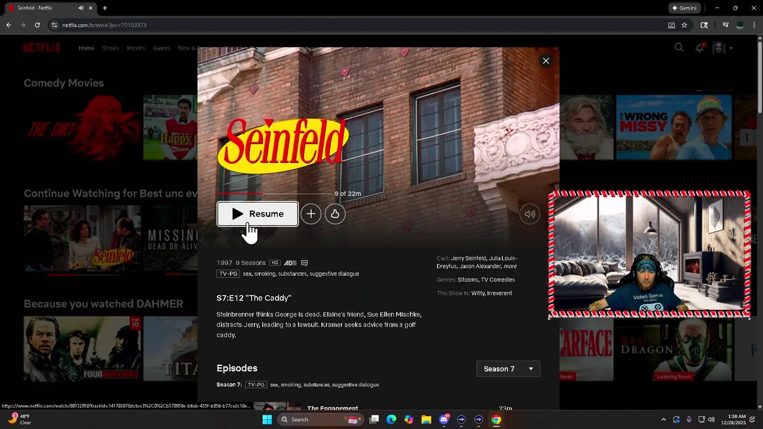Open the Irreverent tag link
The height and width of the screenshot is (429, 763).
500,293
